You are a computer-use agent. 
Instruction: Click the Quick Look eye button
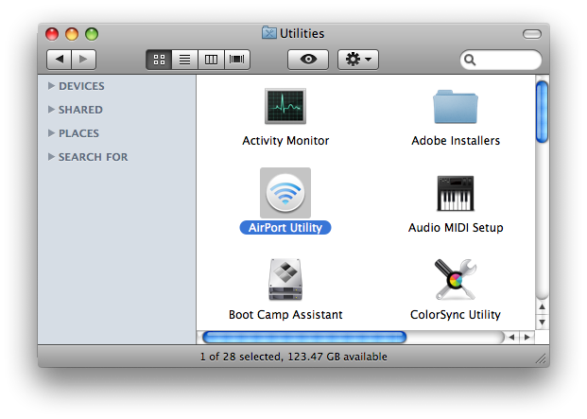pos(308,60)
